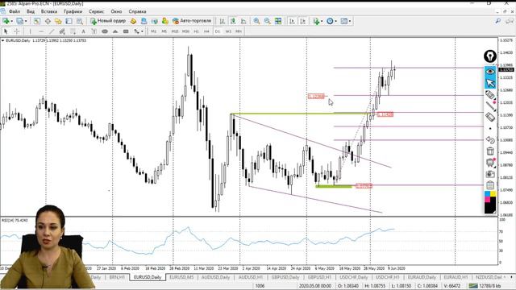
Task: Expand the indicators dropdown arrow
Action: (322, 22)
